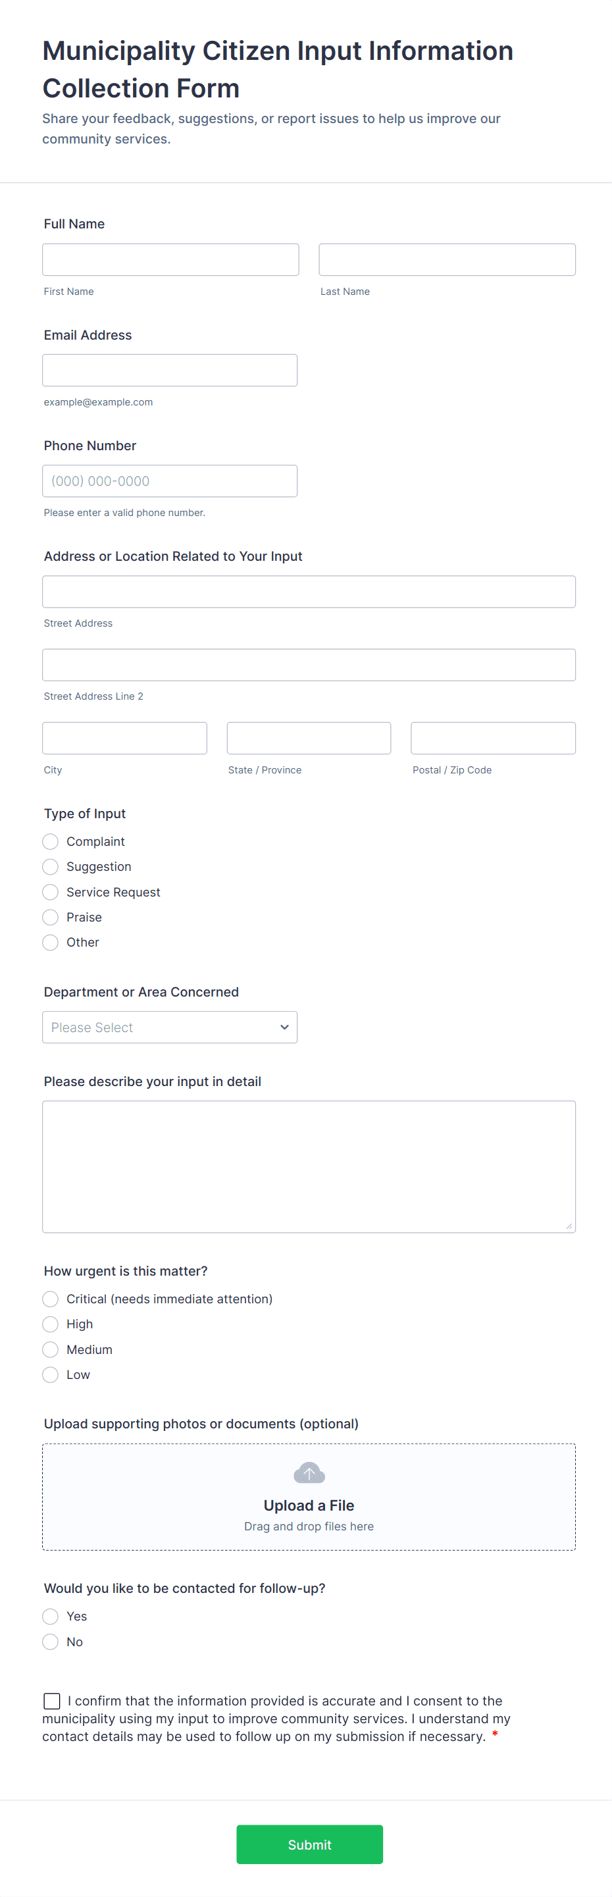
Task: Pick Praise as type of input
Action: [x=49, y=917]
